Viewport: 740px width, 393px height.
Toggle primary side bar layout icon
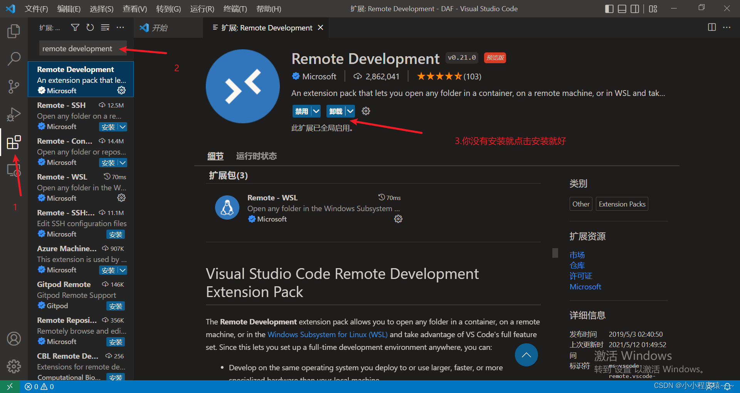(609, 9)
